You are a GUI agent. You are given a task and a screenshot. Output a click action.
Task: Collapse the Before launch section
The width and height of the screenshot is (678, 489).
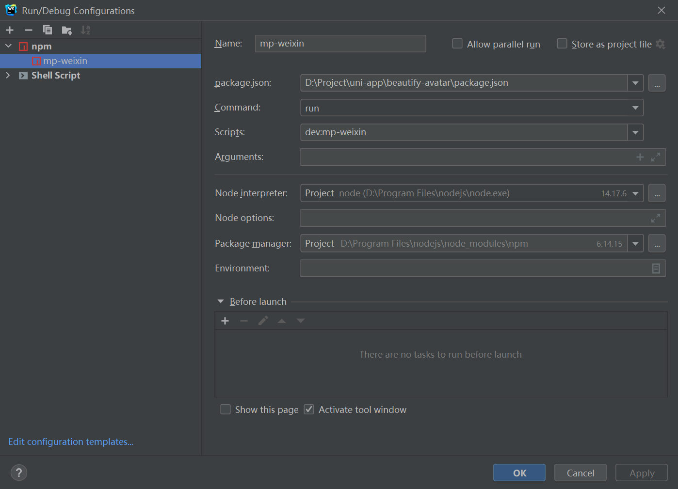[221, 301]
